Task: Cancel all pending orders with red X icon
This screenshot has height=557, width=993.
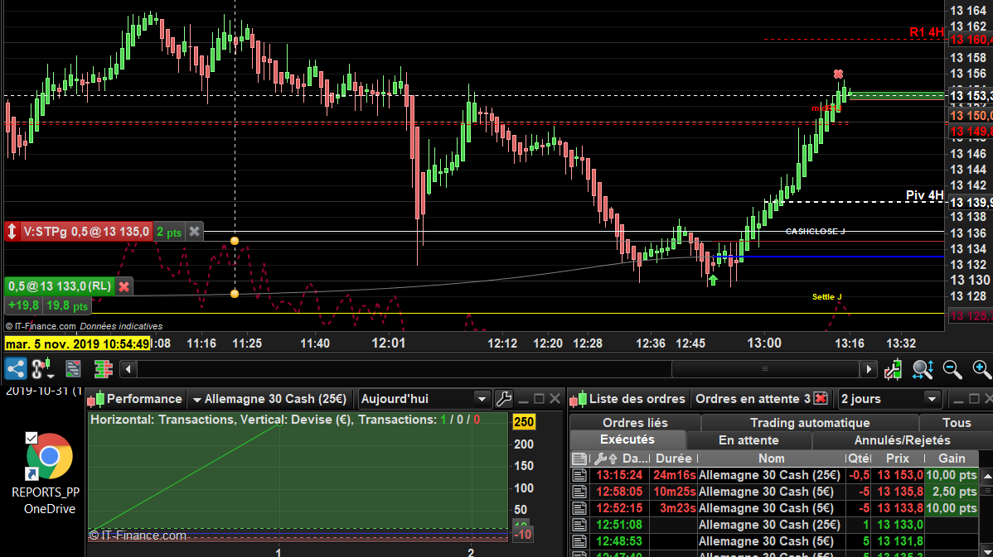Action: tap(821, 398)
